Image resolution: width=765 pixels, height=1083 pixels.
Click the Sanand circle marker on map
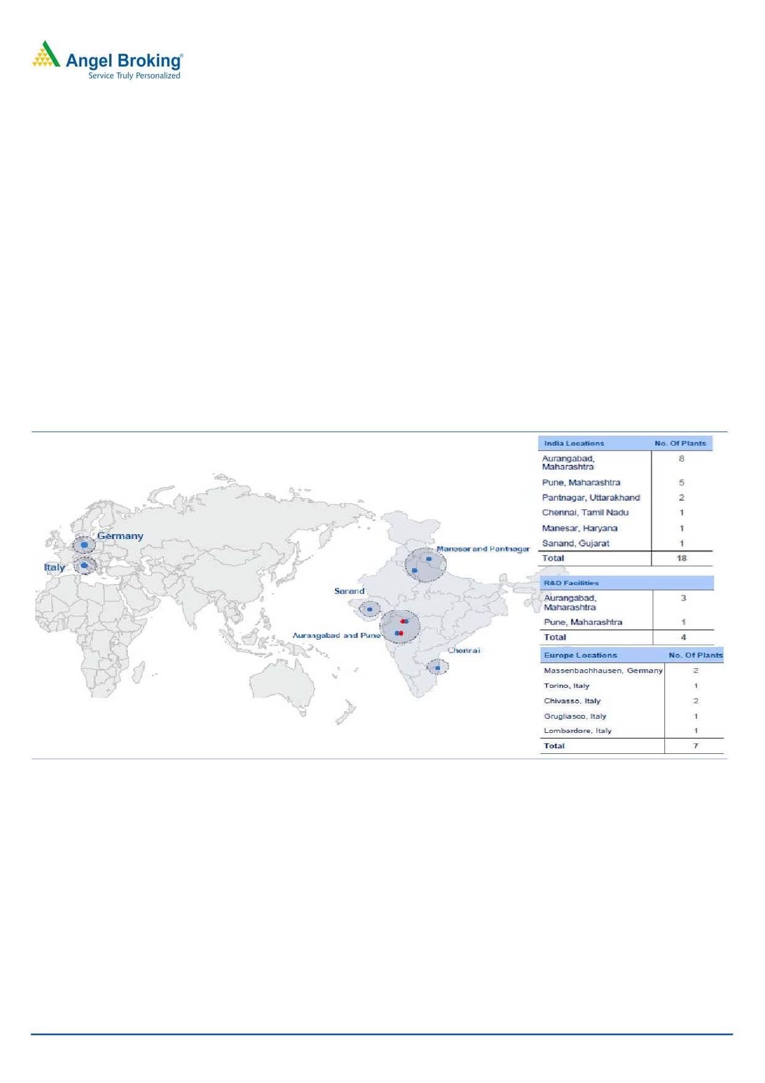point(370,609)
